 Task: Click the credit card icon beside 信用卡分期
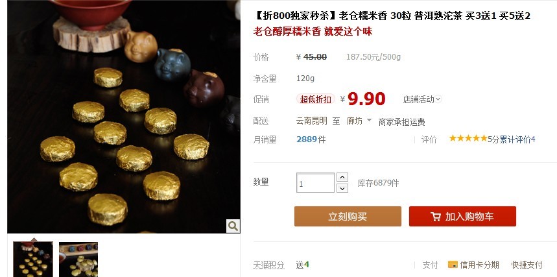click(453, 265)
